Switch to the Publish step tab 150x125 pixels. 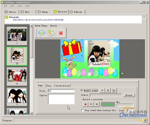[x=77, y=12]
